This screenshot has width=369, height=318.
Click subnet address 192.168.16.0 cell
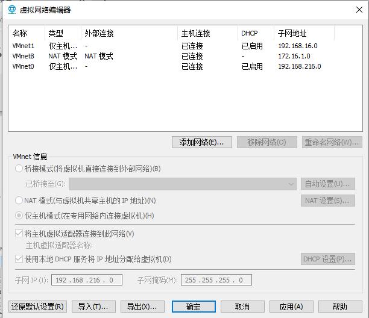[298, 46]
